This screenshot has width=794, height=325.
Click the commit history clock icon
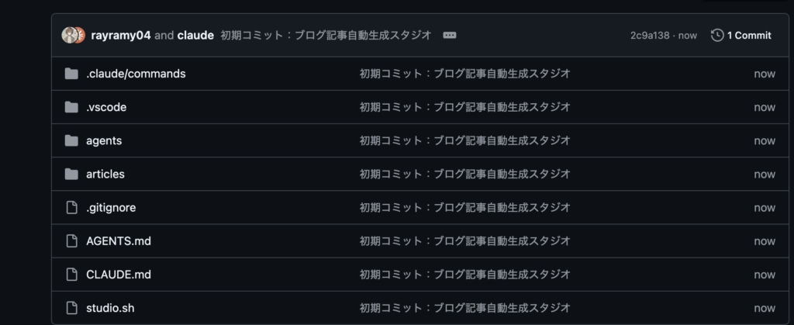(717, 35)
